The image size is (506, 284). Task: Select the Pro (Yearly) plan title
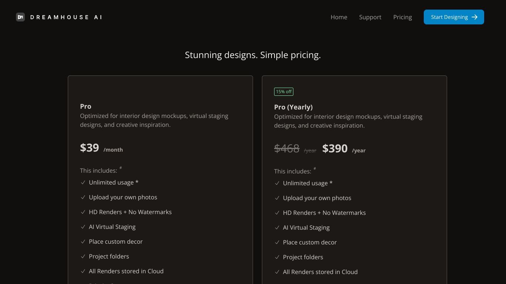pyautogui.click(x=293, y=107)
